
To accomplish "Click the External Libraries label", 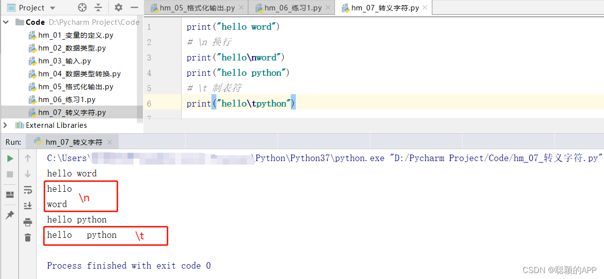I will [x=57, y=125].
